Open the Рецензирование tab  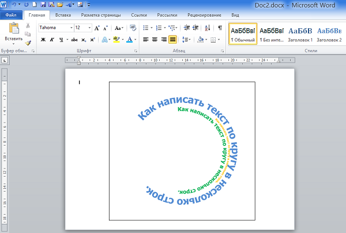(x=204, y=15)
